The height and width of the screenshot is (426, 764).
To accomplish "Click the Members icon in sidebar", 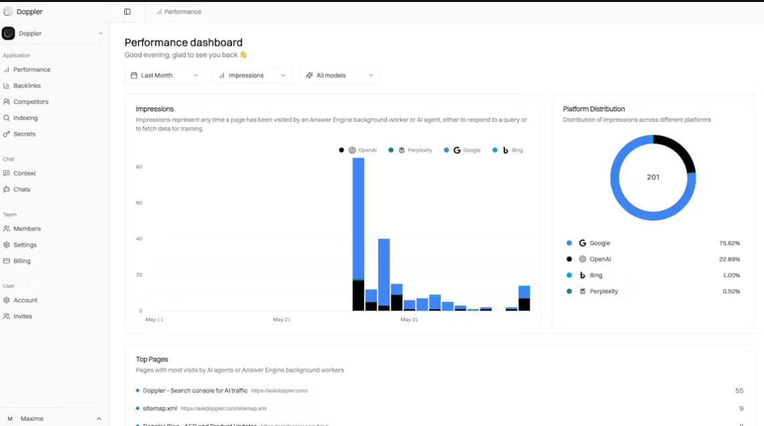I will point(6,228).
